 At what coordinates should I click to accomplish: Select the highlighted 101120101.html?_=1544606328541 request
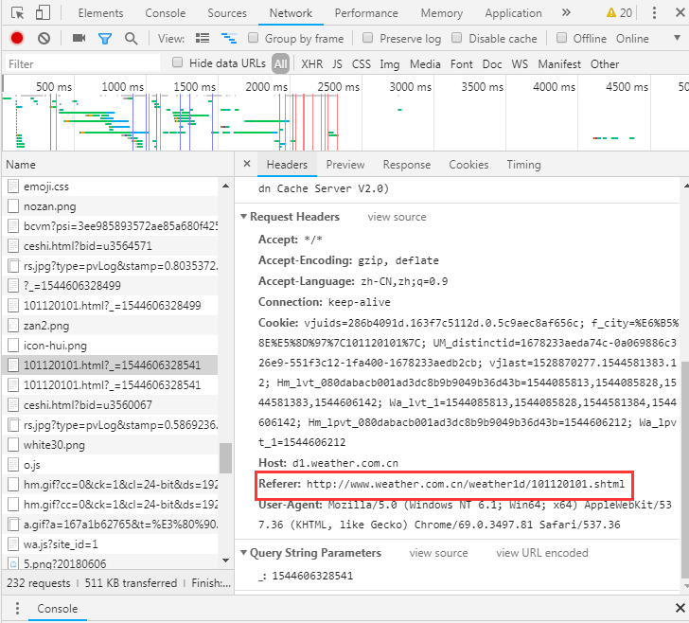tap(110, 365)
